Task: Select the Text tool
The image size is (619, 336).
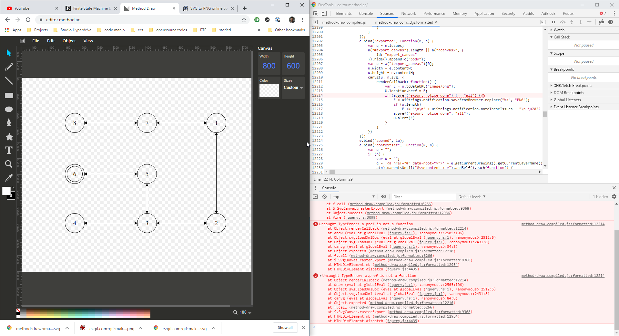Action: click(x=9, y=150)
